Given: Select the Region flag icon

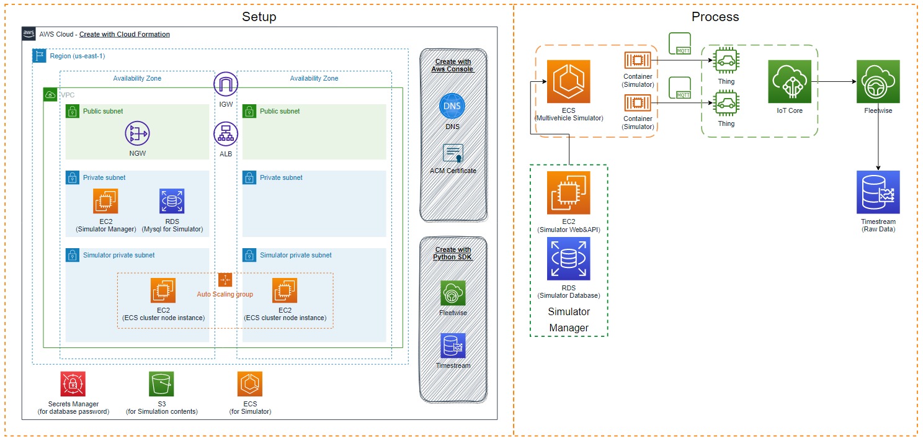Looking at the screenshot, I should (x=39, y=56).
